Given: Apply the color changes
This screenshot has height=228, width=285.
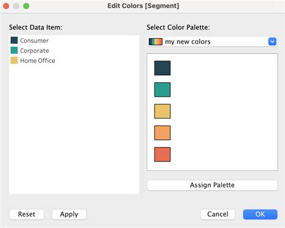Looking at the screenshot, I should pos(69,214).
